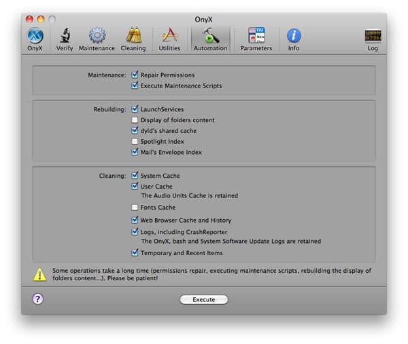The height and width of the screenshot is (344, 408).
Task: Uncheck System Cache cleaning
Action: [x=135, y=176]
